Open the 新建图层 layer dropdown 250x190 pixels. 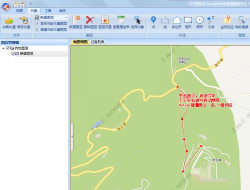tap(66, 18)
